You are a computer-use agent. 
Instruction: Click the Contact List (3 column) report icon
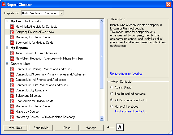click(12, 74)
